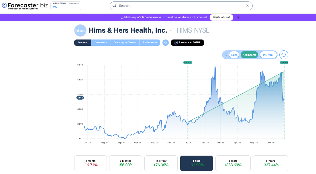
Task: Click the Hims & Hers Health, Inc. title
Action: tap(128, 30)
